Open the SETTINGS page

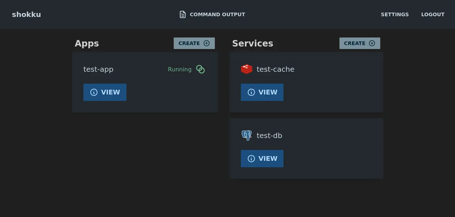(395, 14)
